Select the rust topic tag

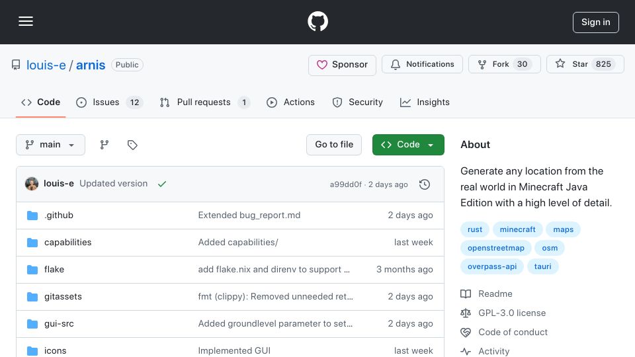(x=475, y=229)
